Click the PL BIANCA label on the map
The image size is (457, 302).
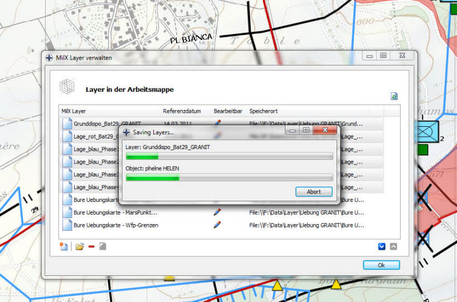191,38
